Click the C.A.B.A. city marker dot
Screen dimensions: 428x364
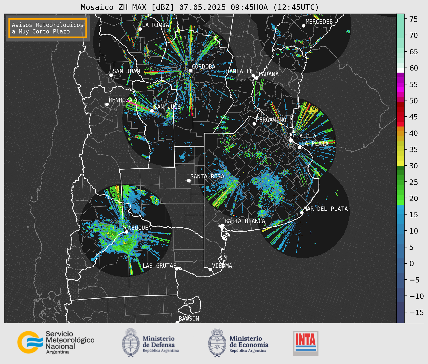[291, 140]
